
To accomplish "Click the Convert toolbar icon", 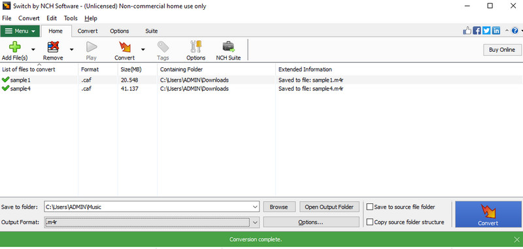I will coord(125,47).
